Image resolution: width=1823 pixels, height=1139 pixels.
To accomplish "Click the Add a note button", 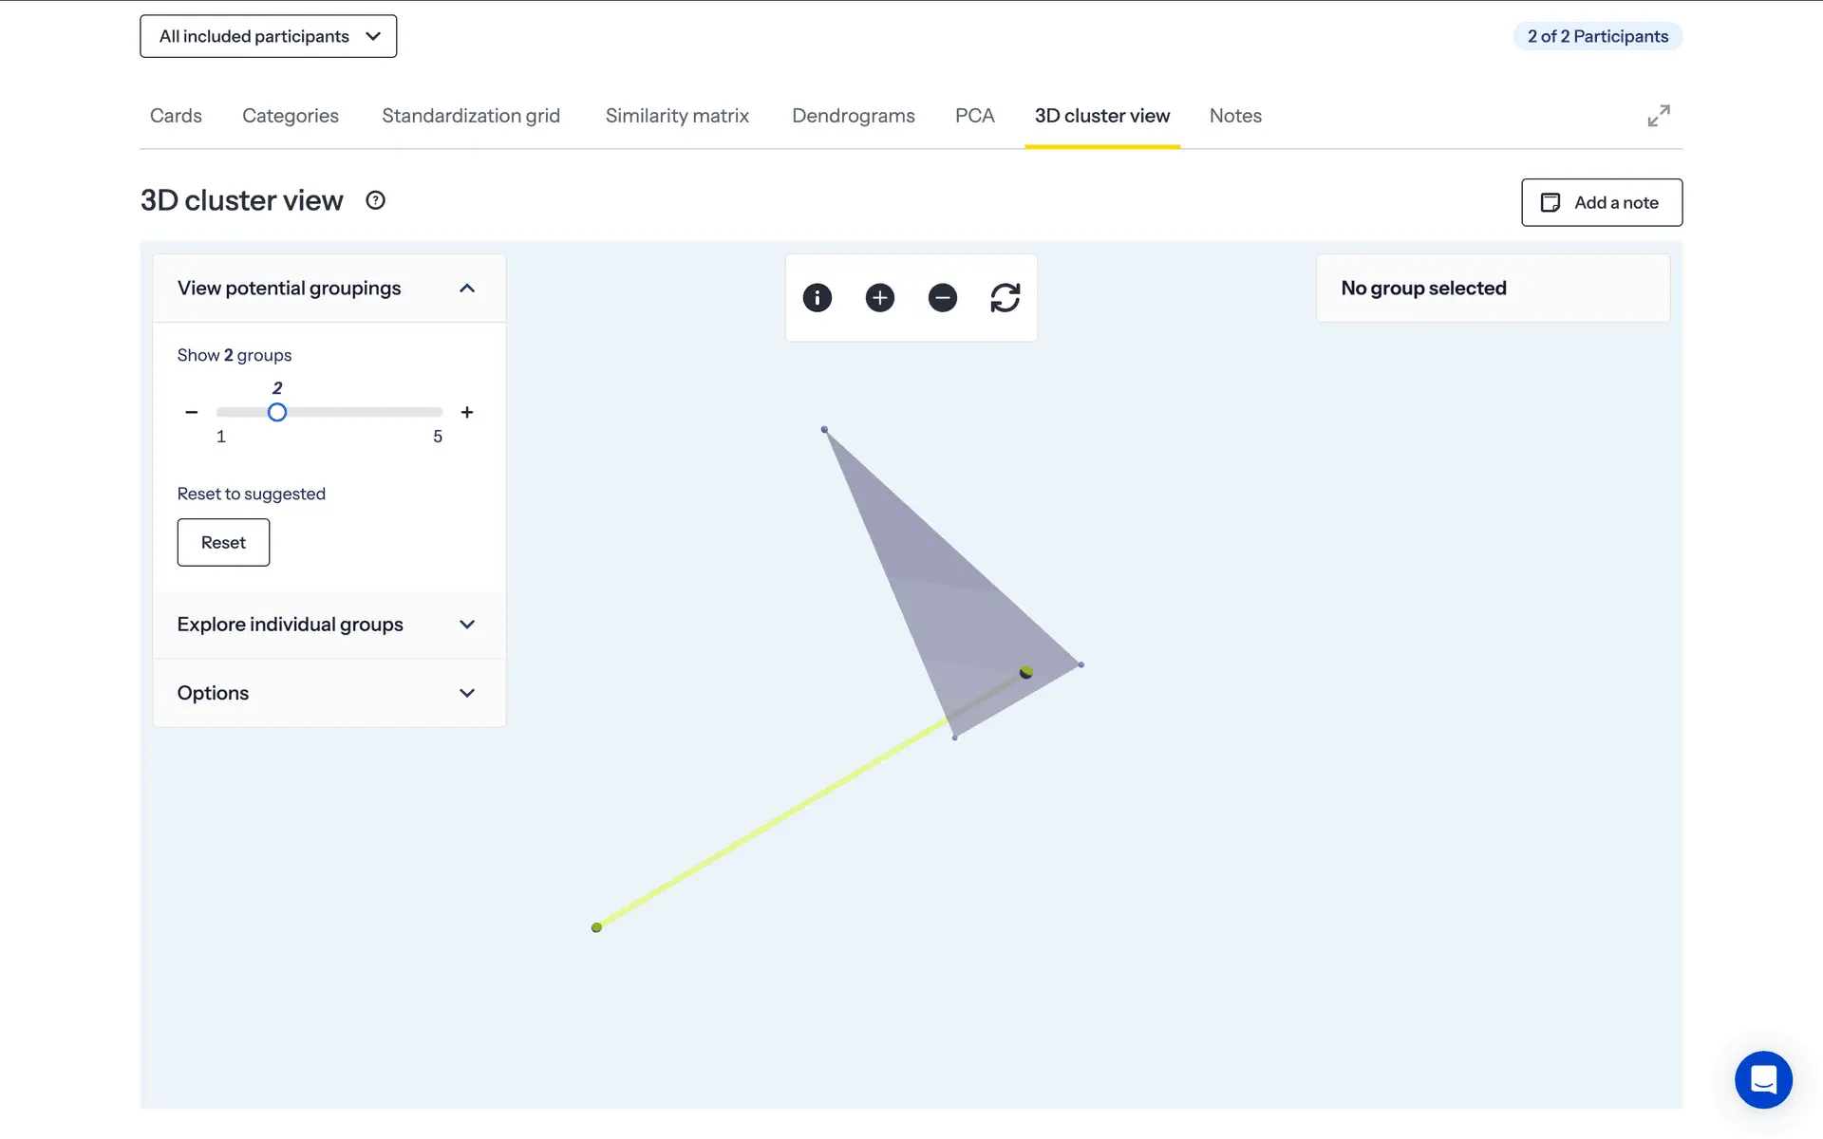I will pyautogui.click(x=1601, y=202).
